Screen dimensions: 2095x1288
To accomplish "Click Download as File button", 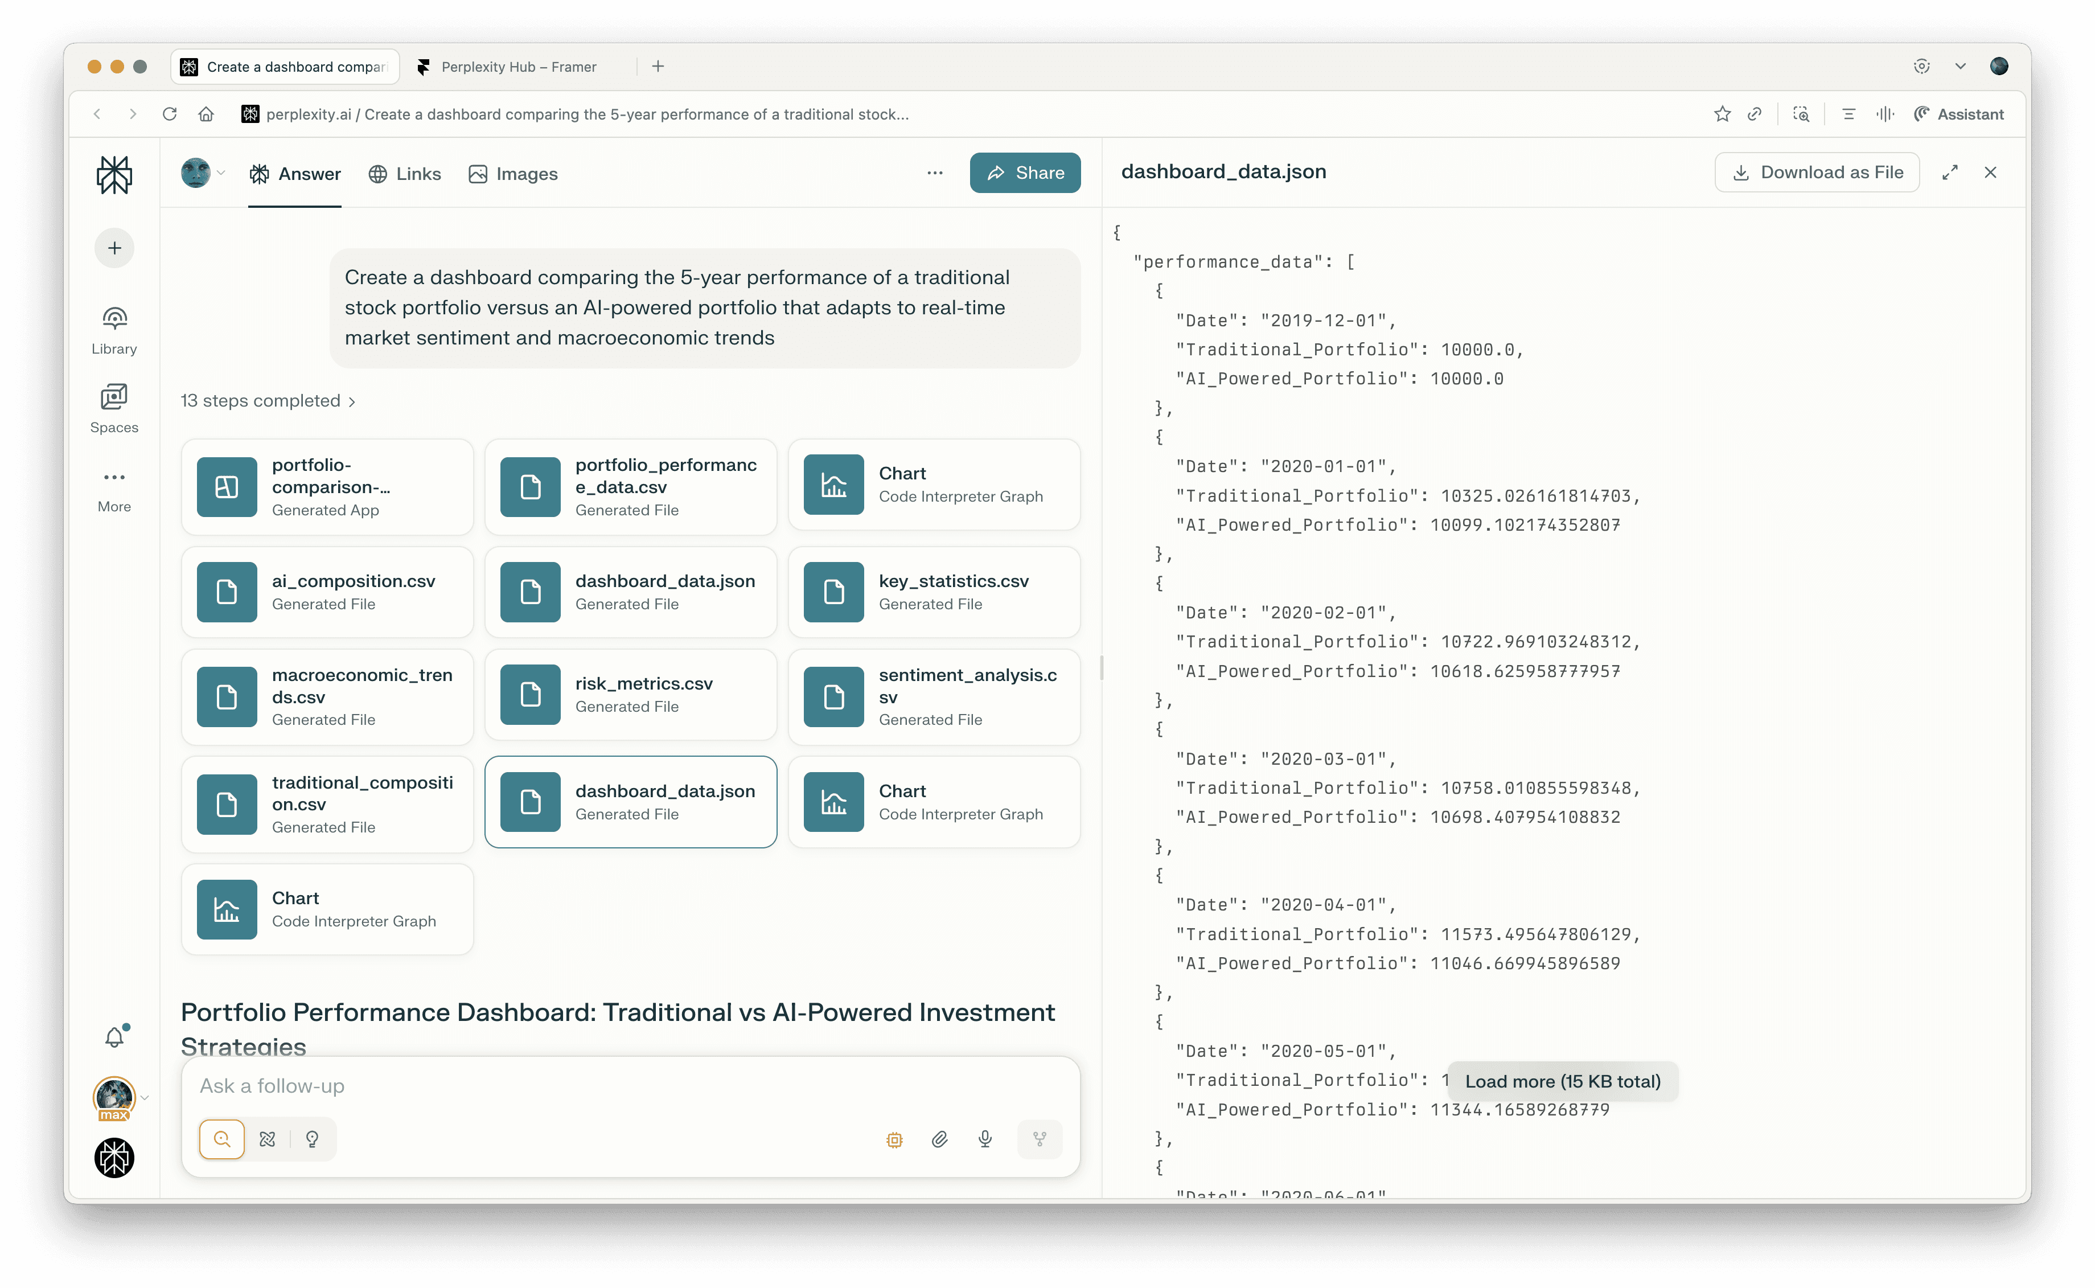I will tap(1817, 172).
